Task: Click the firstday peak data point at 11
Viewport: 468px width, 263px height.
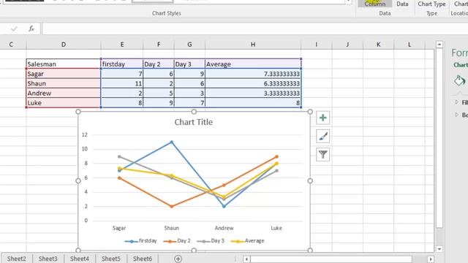Action: tap(171, 142)
